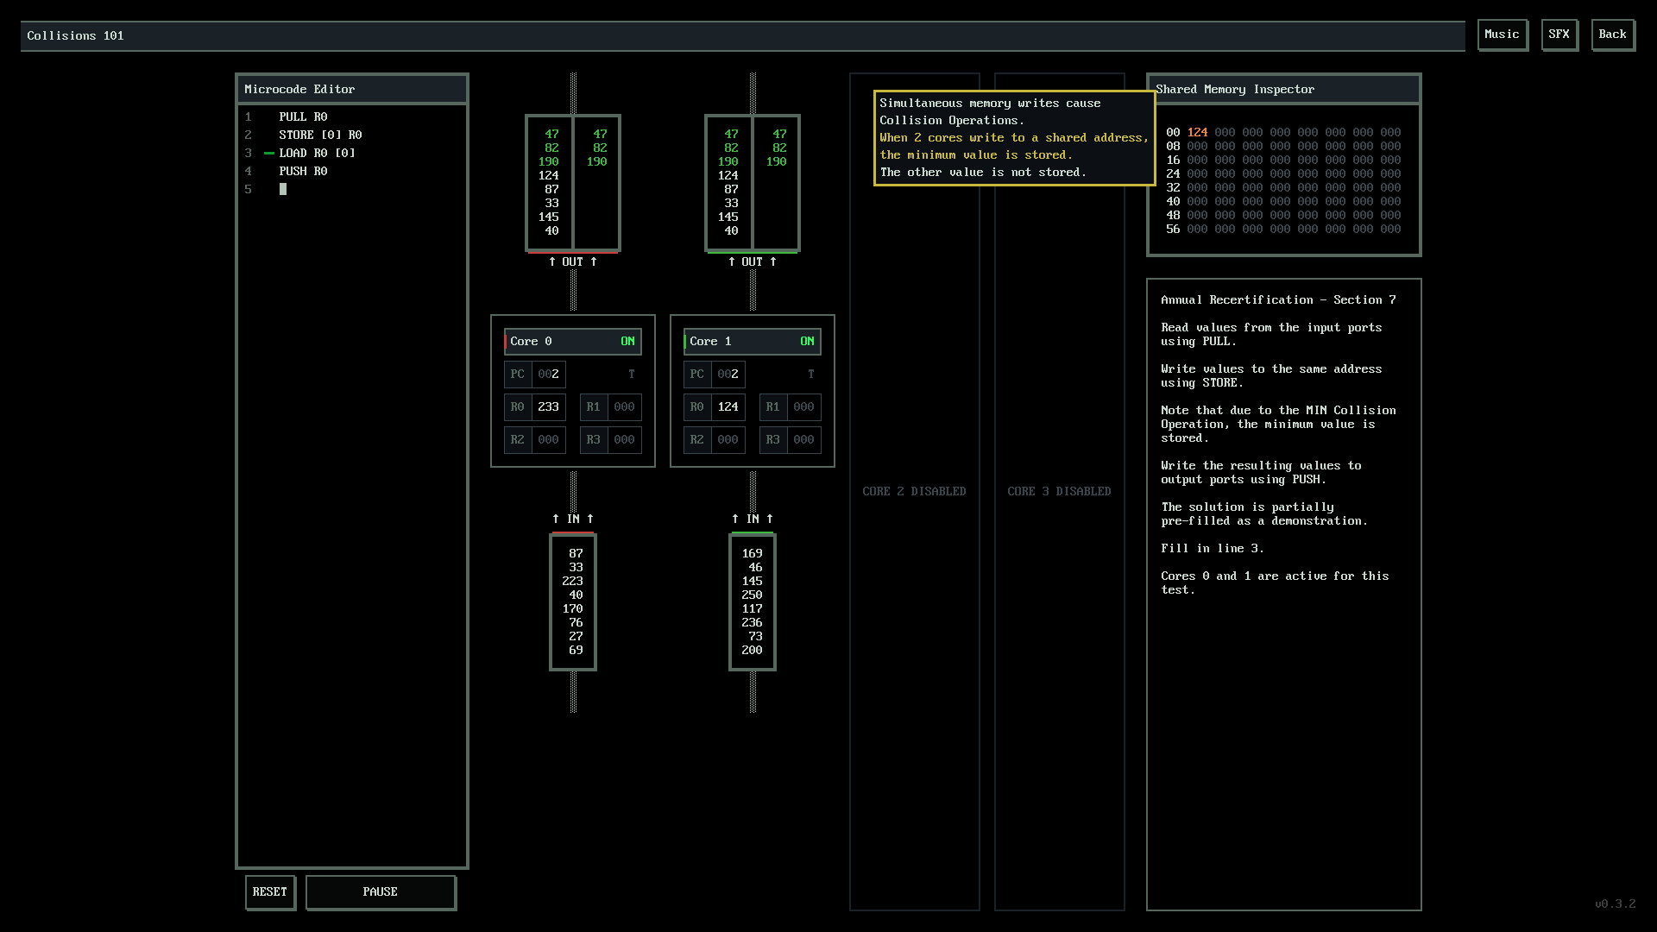Mute the game Music
The width and height of the screenshot is (1657, 932).
pyautogui.click(x=1503, y=35)
